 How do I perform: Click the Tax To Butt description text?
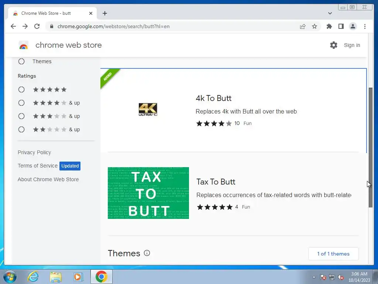pyautogui.click(x=274, y=195)
